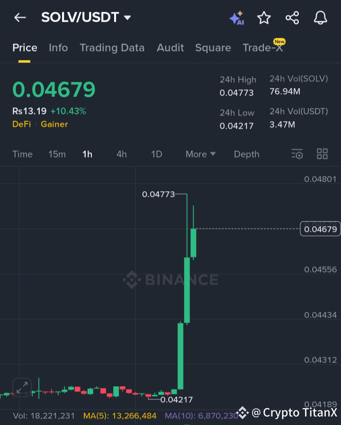Select the 15m chart interval

click(x=57, y=154)
